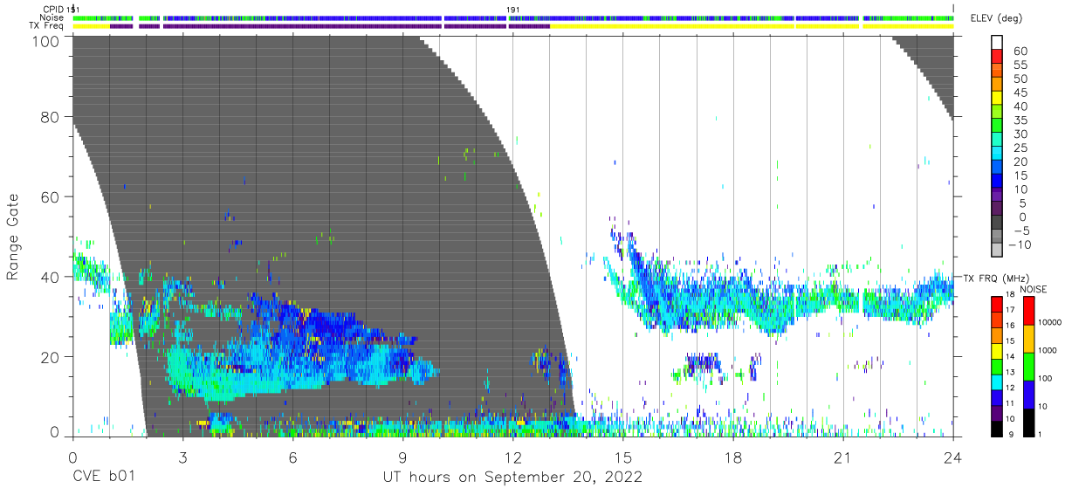The width and height of the screenshot is (1072, 495).
Task: Click the "9" tick on the UT hours axis
Action: [x=402, y=457]
